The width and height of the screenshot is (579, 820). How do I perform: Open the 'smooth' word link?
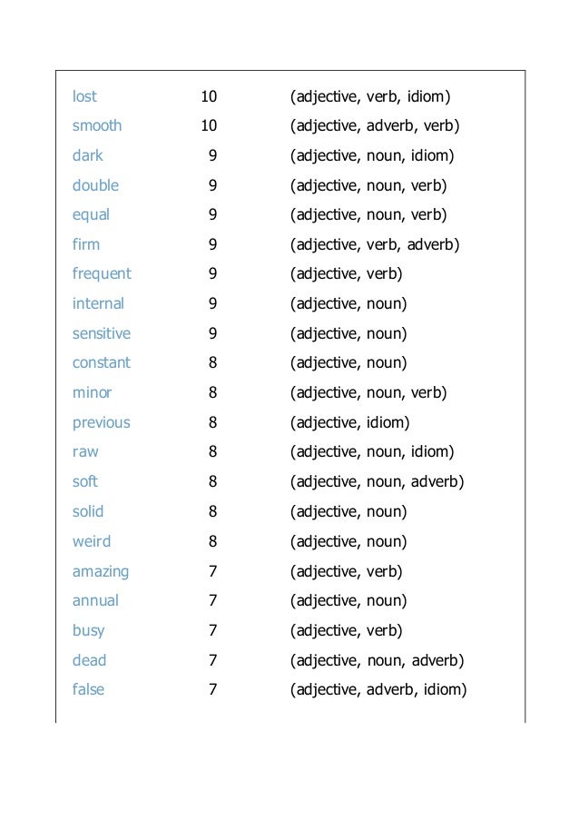pos(97,125)
